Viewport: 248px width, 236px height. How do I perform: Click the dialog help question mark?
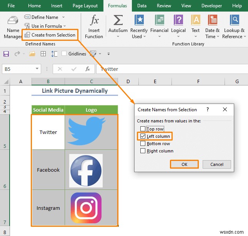coord(208,109)
